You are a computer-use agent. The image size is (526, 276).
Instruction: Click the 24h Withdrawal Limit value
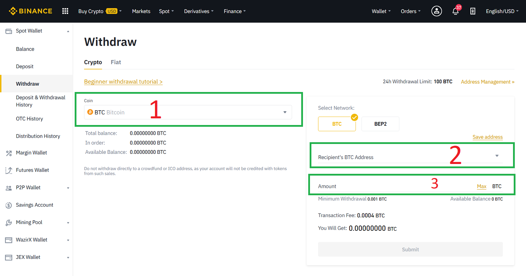[x=443, y=82]
